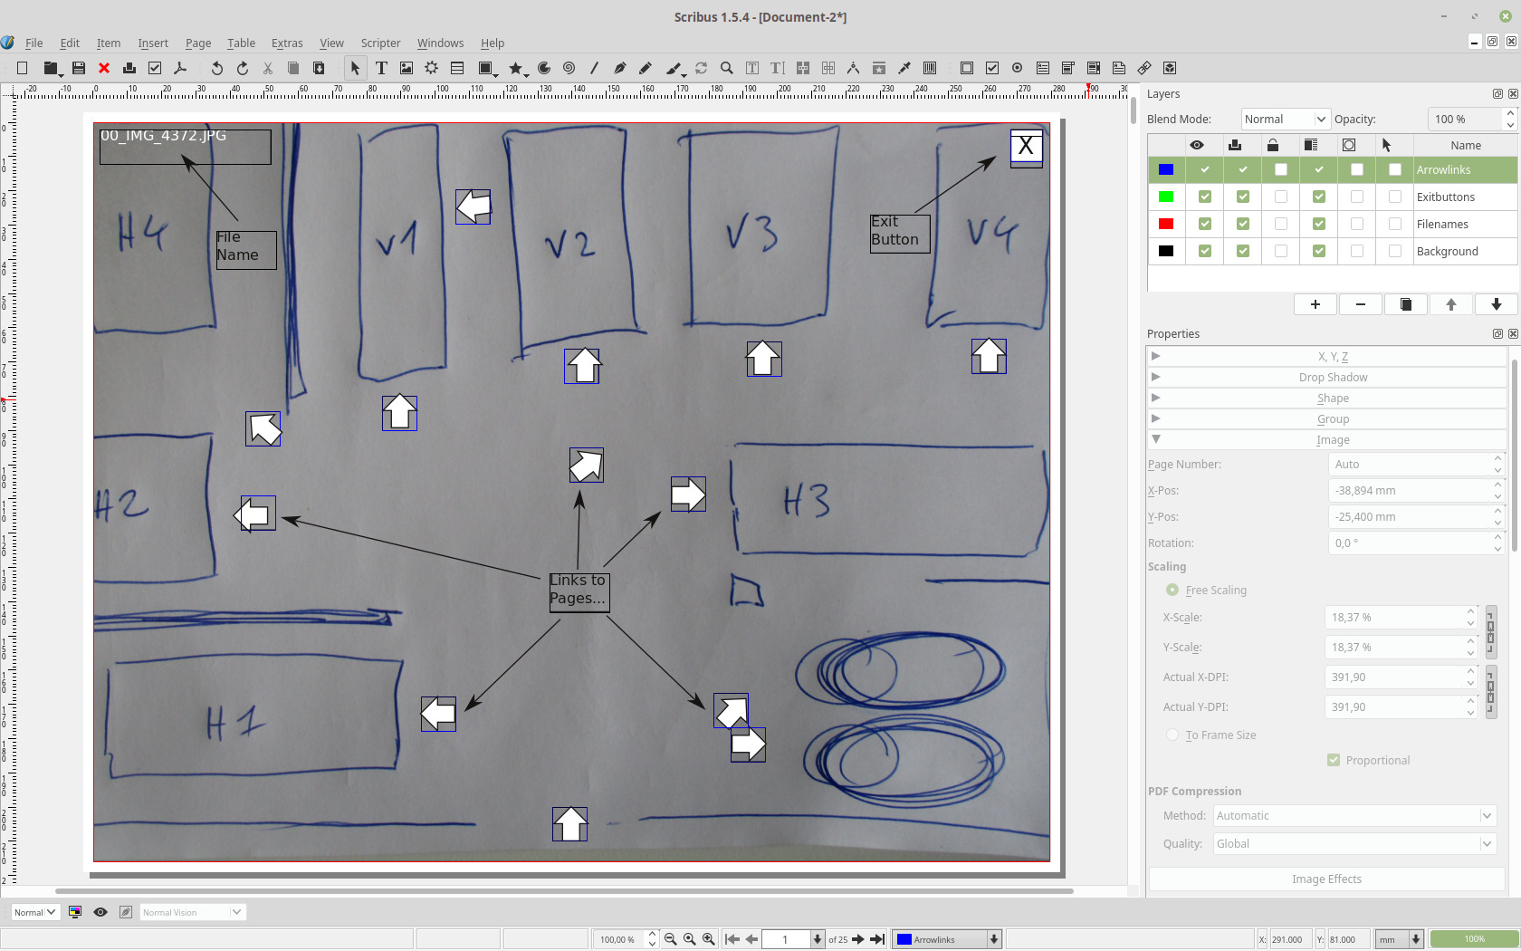Select the Table tool
This screenshot has height=951, width=1521.
click(x=457, y=68)
